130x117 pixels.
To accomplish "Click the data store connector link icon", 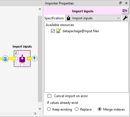I will coord(5,59).
